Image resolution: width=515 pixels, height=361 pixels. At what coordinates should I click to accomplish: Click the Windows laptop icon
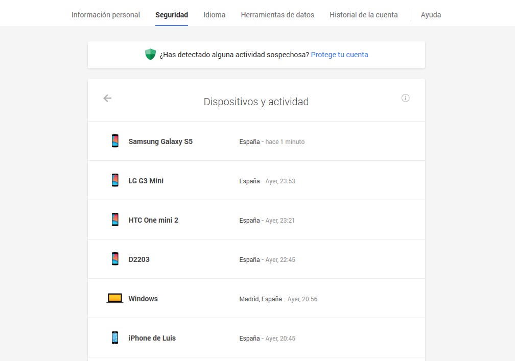(x=115, y=299)
